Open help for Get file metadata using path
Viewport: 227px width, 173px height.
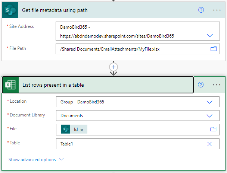201,10
